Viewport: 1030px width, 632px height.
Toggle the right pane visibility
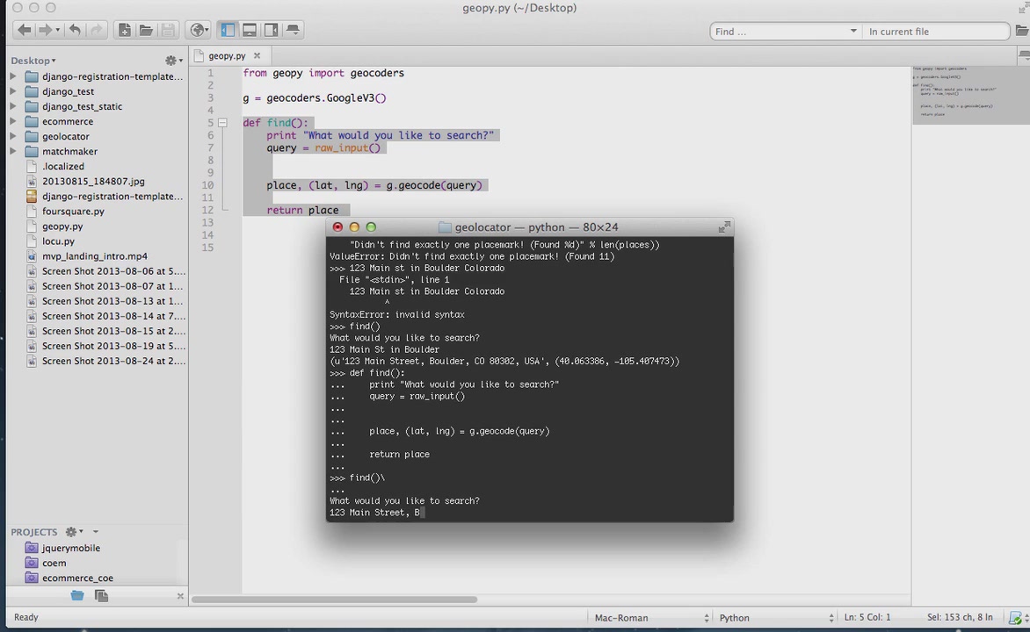(x=271, y=30)
